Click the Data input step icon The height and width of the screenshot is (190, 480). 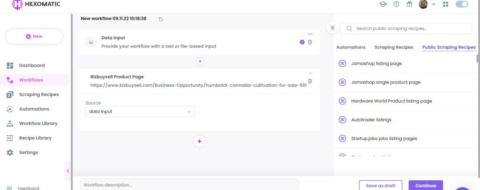(91, 42)
